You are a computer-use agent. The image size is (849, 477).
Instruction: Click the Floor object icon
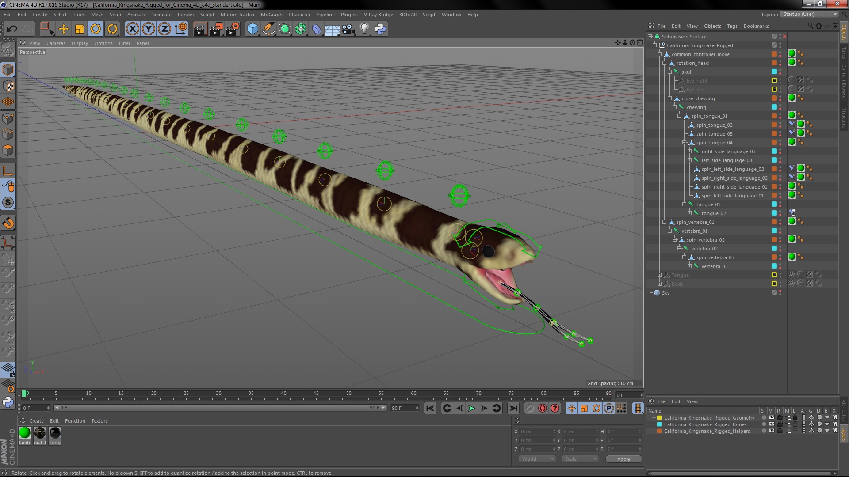(332, 29)
